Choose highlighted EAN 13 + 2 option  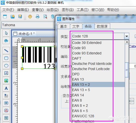tap(98, 85)
